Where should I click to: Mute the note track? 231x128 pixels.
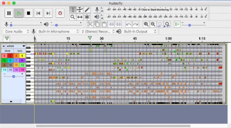pyautogui.click(x=7, y=51)
